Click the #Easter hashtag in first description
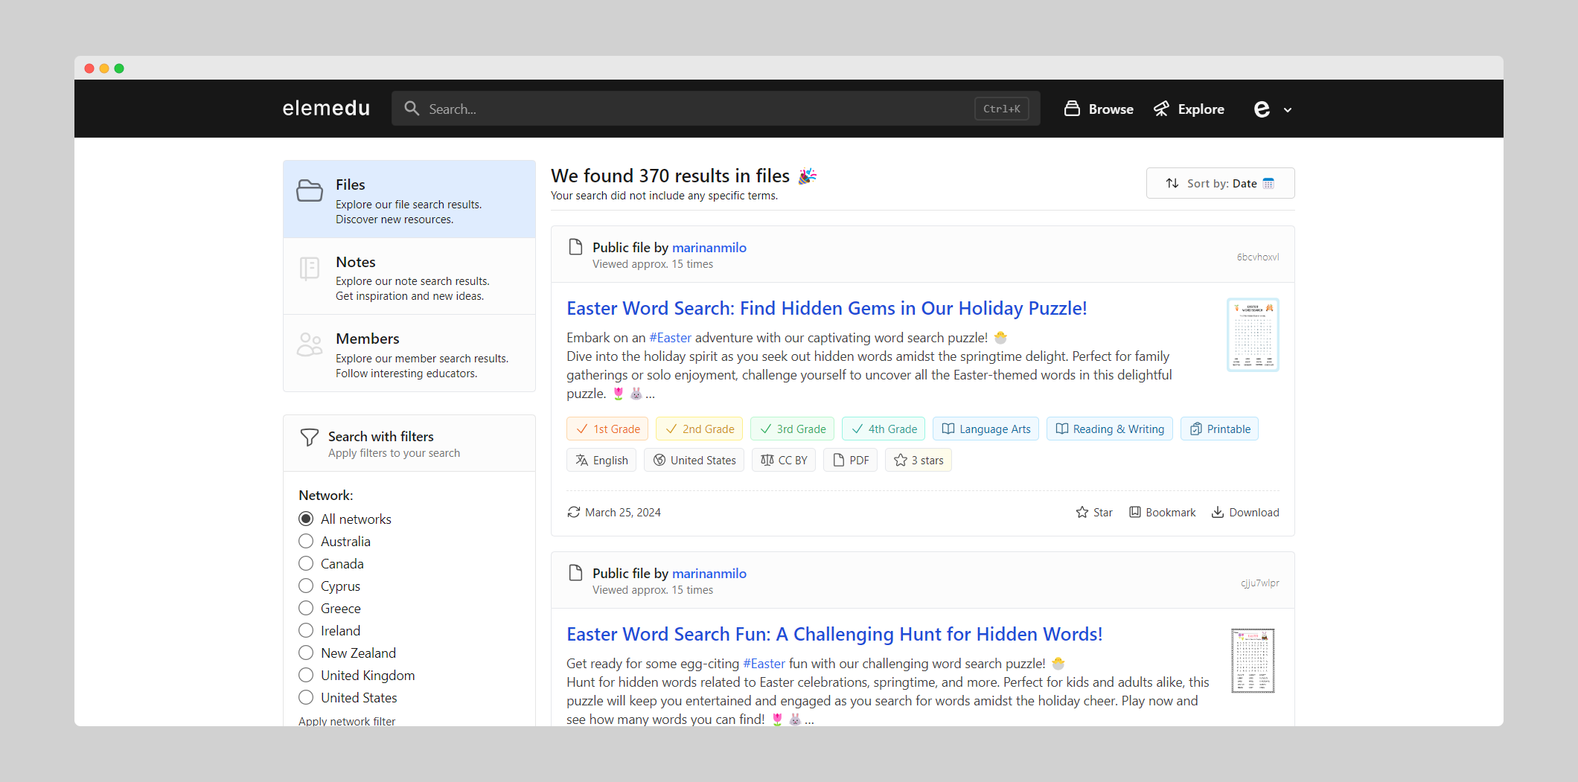 click(670, 338)
